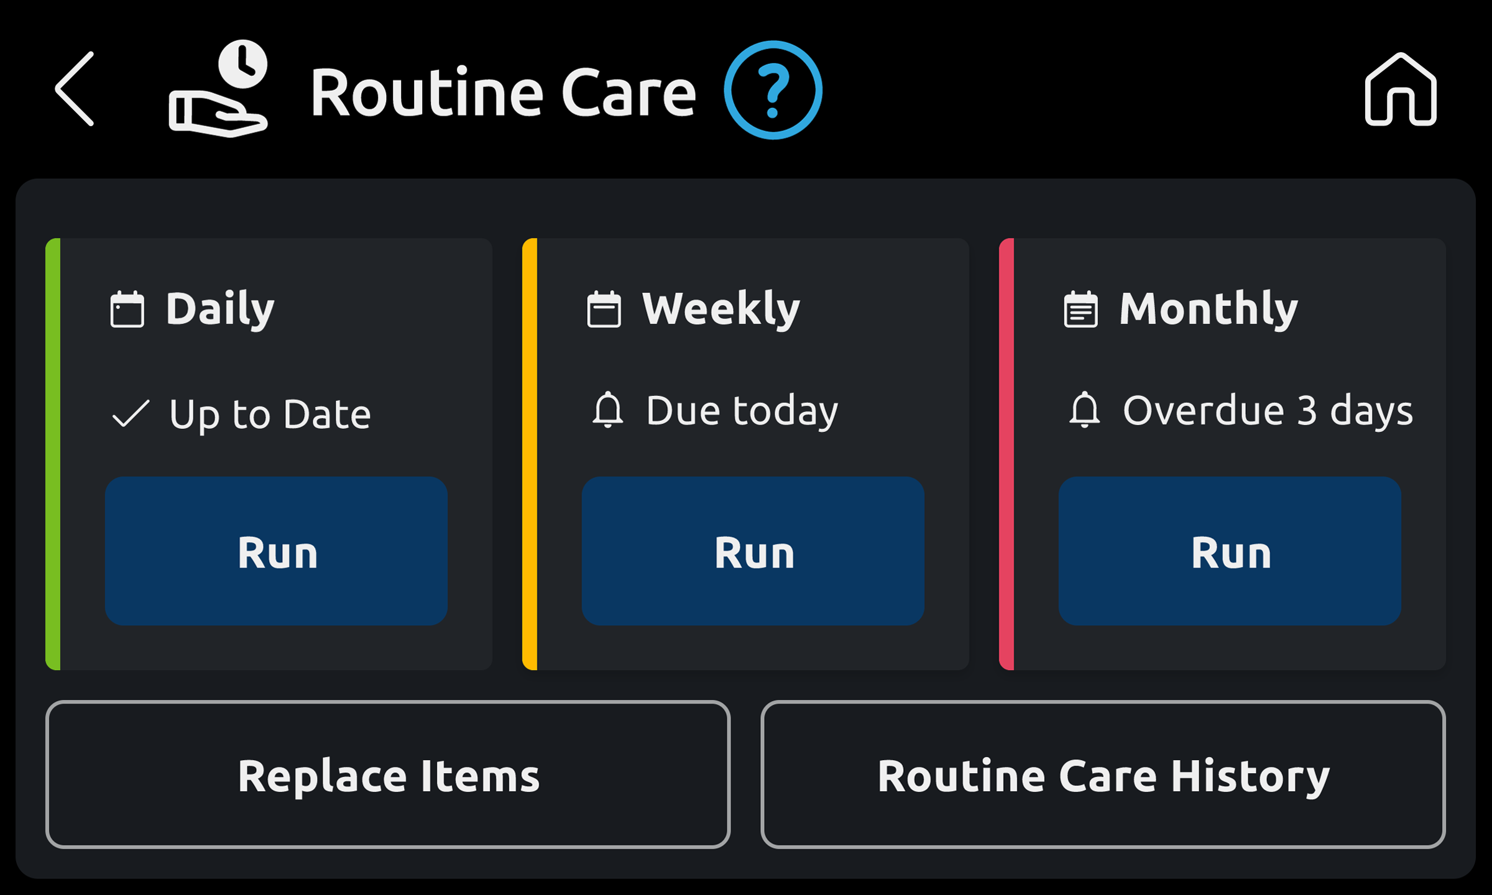
Task: Click the checkmark beside Up to Date
Action: point(131,413)
